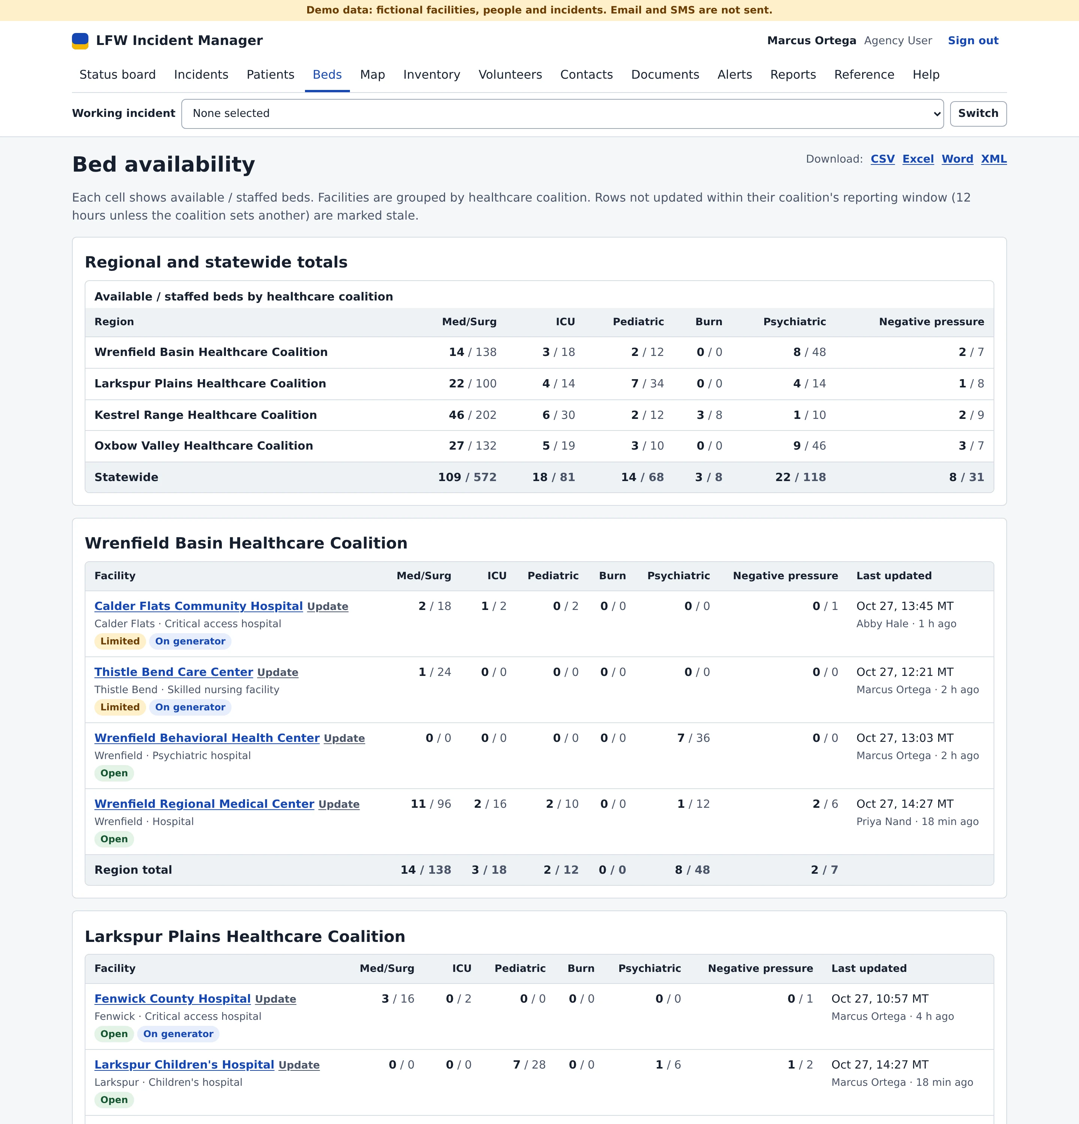Screen dimensions: 1079x1124
Task: Open the Status board tab
Action: (118, 75)
